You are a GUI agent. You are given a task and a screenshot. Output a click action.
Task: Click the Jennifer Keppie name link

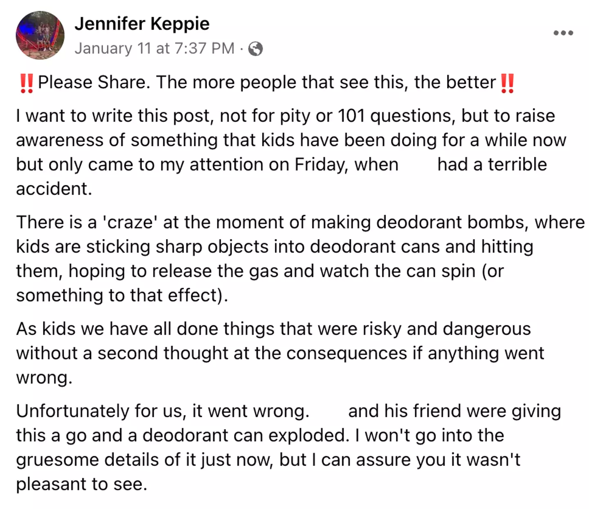click(142, 24)
